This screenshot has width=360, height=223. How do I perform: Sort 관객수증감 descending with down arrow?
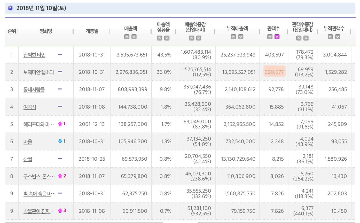pyautogui.click(x=306, y=38)
